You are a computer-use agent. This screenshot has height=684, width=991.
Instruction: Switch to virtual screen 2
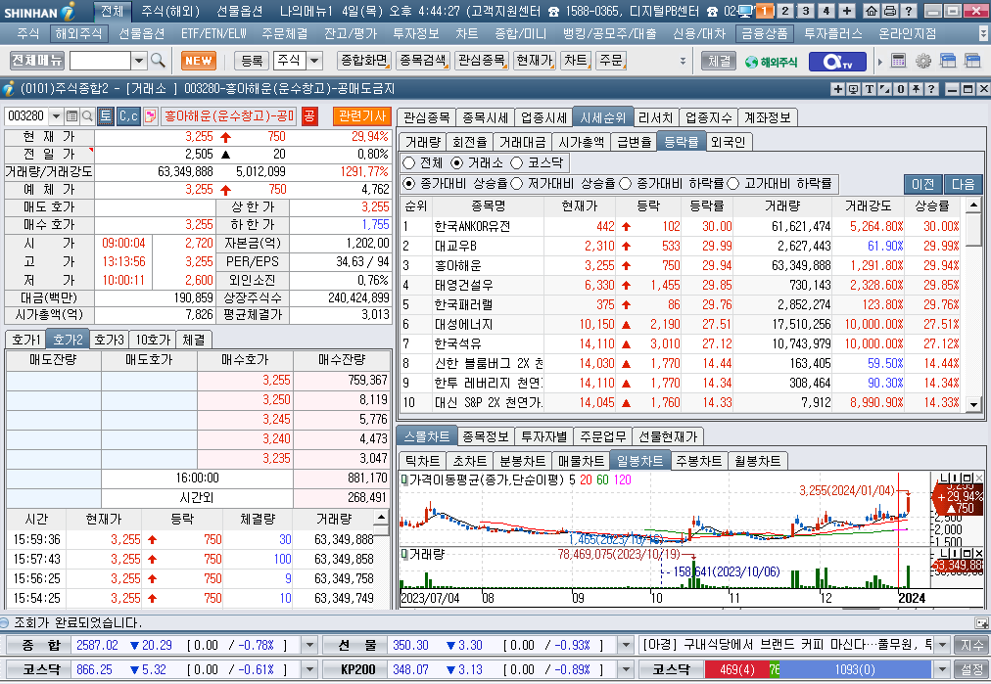click(x=785, y=11)
